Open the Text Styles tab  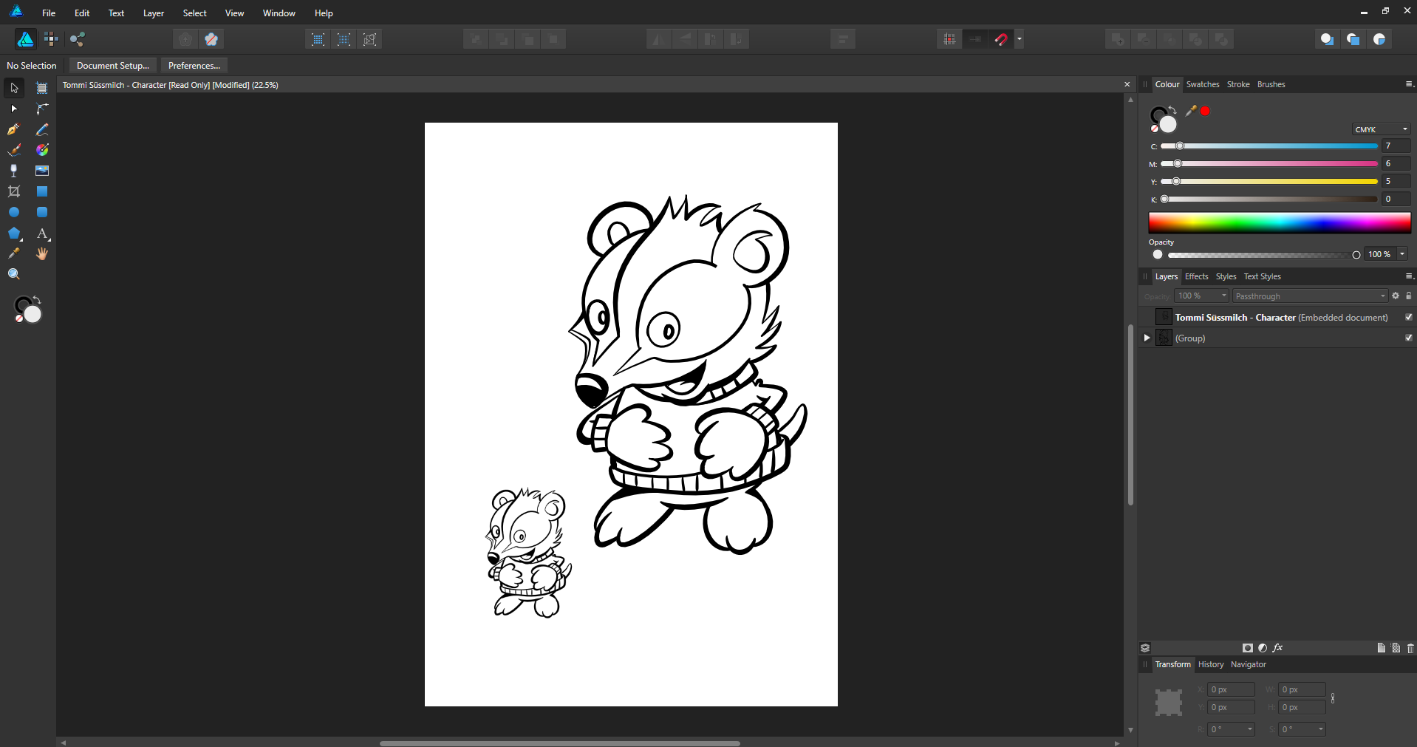pos(1263,276)
